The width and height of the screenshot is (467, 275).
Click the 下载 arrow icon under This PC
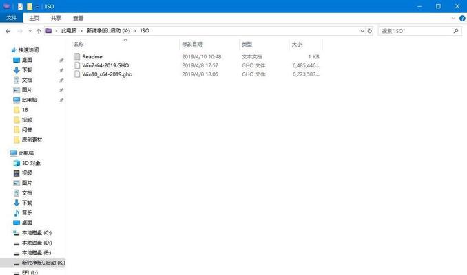coord(17,203)
